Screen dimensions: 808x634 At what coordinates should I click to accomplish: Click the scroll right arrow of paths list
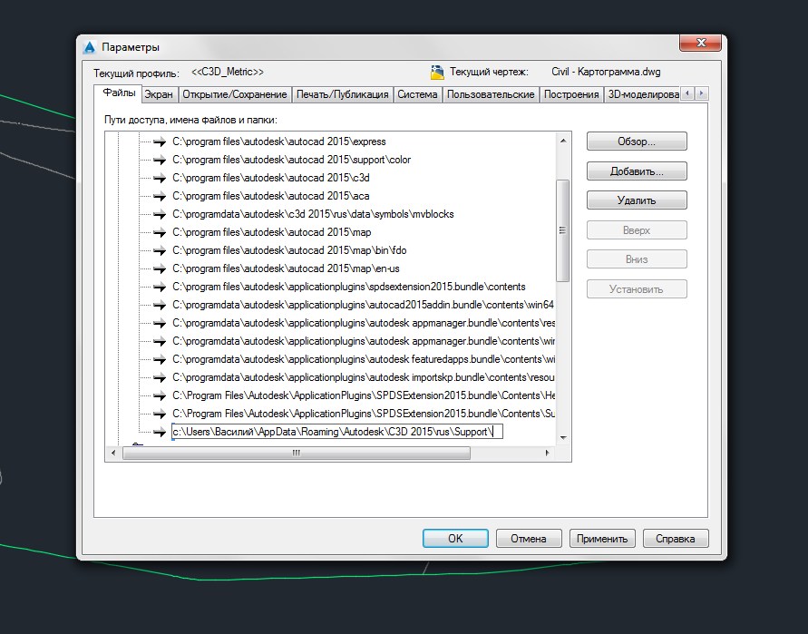pos(547,454)
